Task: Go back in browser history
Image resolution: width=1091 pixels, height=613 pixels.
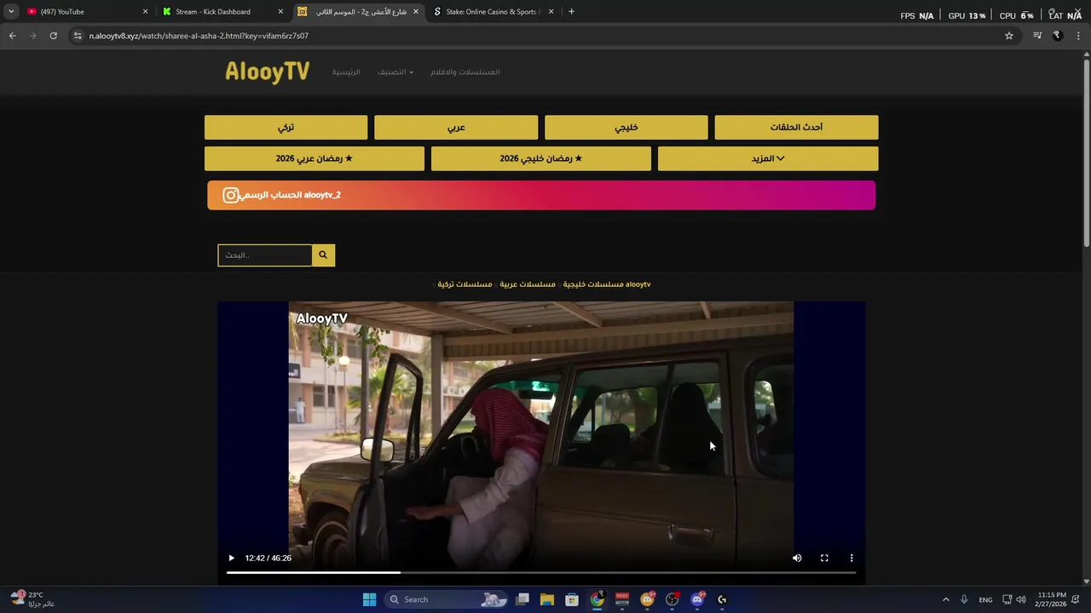Action: 12,36
